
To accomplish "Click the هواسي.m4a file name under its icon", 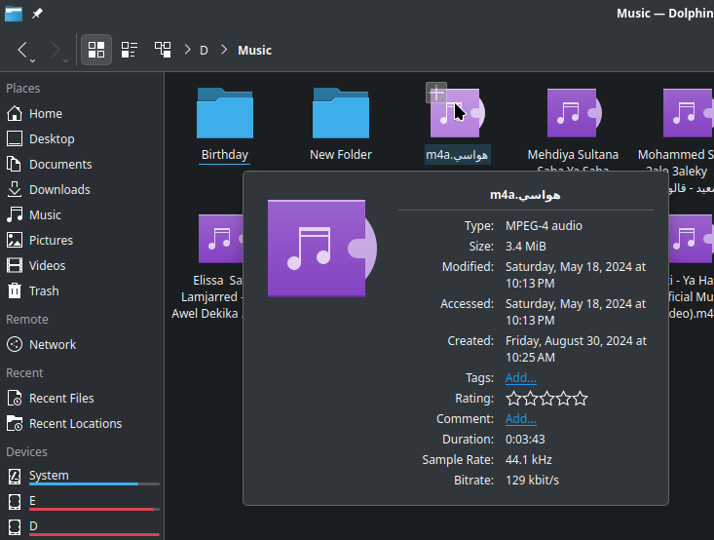I will tap(457, 155).
